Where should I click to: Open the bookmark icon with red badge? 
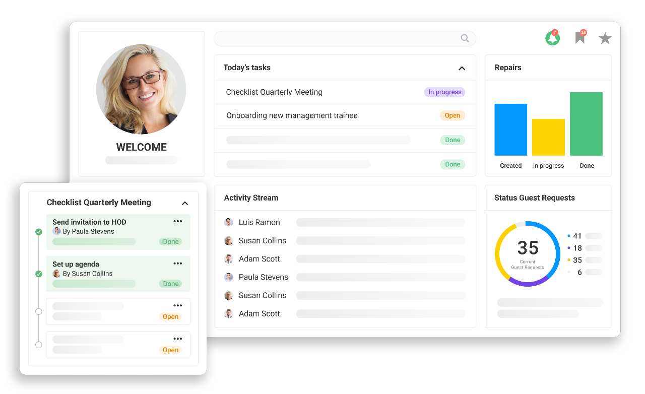580,38
